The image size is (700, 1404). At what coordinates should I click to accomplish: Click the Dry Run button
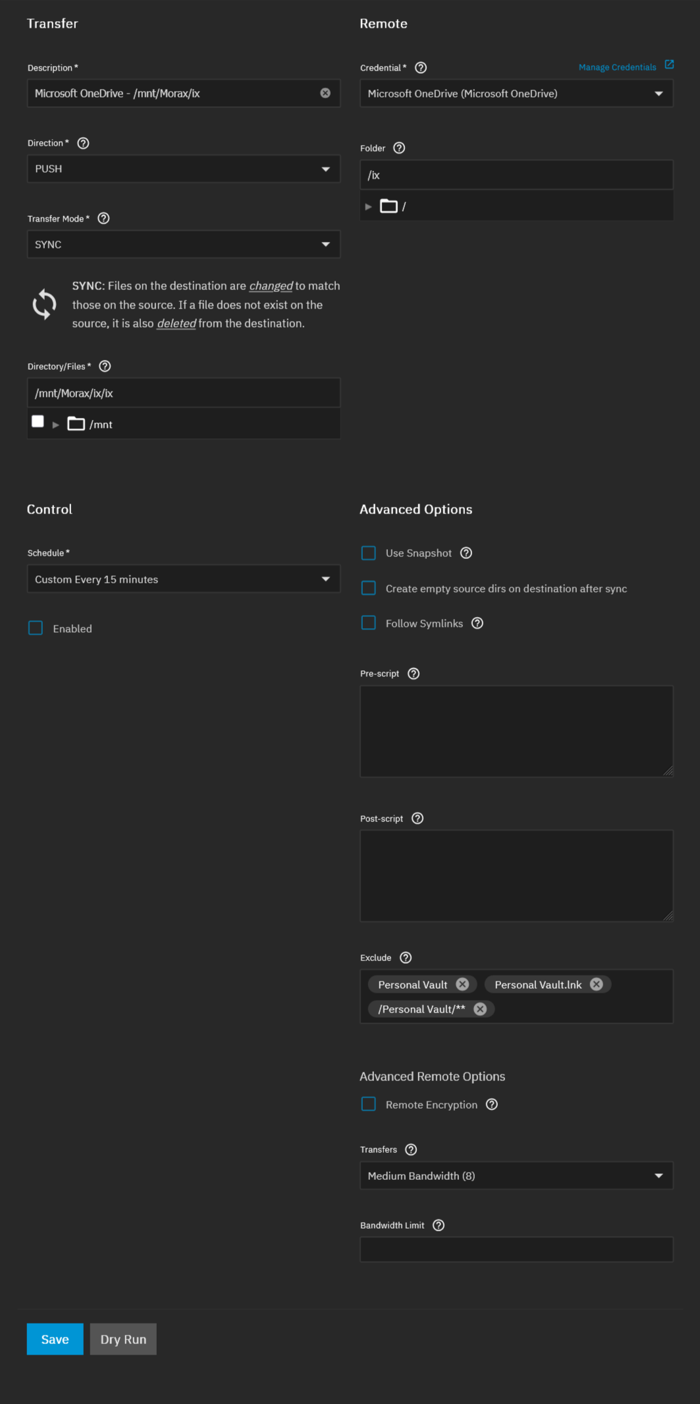pos(123,1339)
